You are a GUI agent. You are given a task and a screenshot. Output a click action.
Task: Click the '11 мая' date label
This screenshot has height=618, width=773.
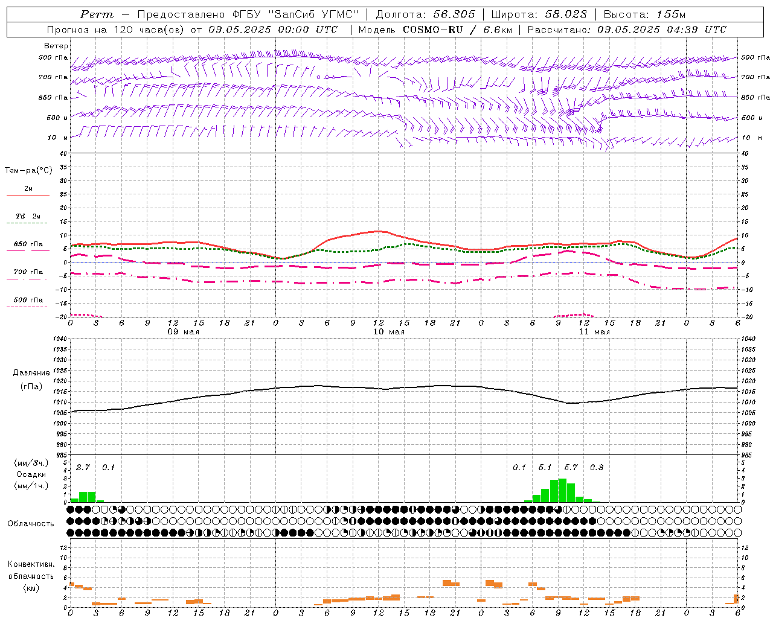point(594,332)
